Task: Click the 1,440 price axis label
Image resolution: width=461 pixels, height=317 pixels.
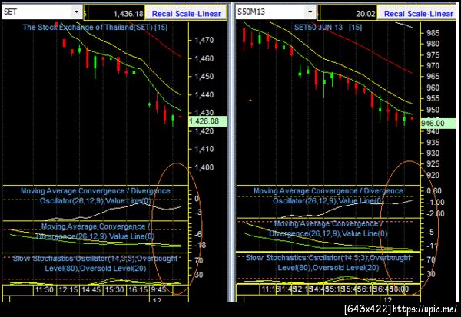Action: [x=204, y=95]
